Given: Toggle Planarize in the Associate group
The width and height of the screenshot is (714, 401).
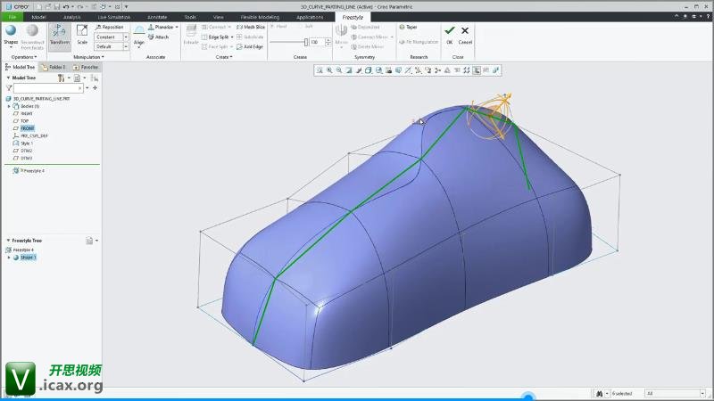Looking at the screenshot, I should point(162,27).
